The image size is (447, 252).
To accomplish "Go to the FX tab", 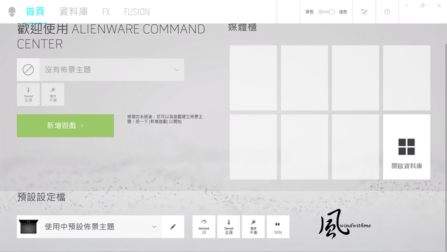I will tap(106, 12).
